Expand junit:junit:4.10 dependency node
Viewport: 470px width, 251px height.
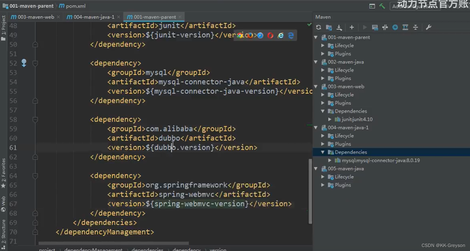click(x=330, y=119)
